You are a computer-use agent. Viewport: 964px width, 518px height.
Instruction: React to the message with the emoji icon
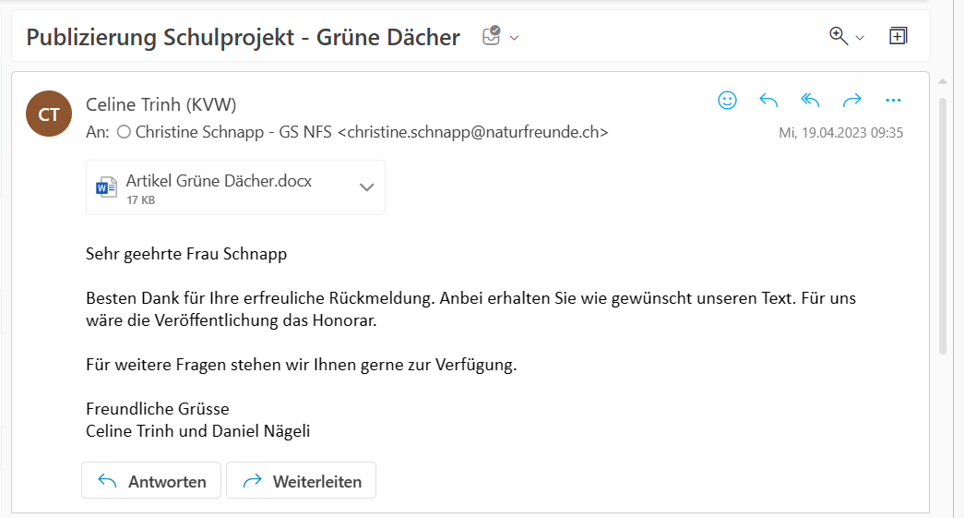727,101
